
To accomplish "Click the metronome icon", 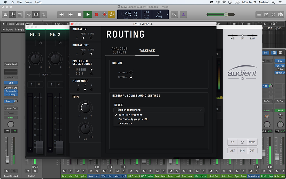I will pyautogui.click(x=183, y=14).
